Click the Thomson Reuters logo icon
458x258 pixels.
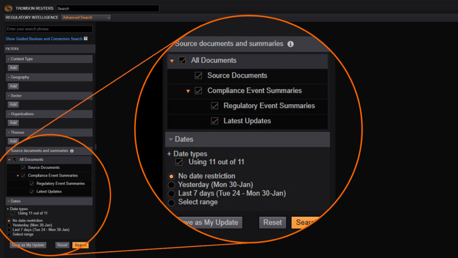[9, 8]
